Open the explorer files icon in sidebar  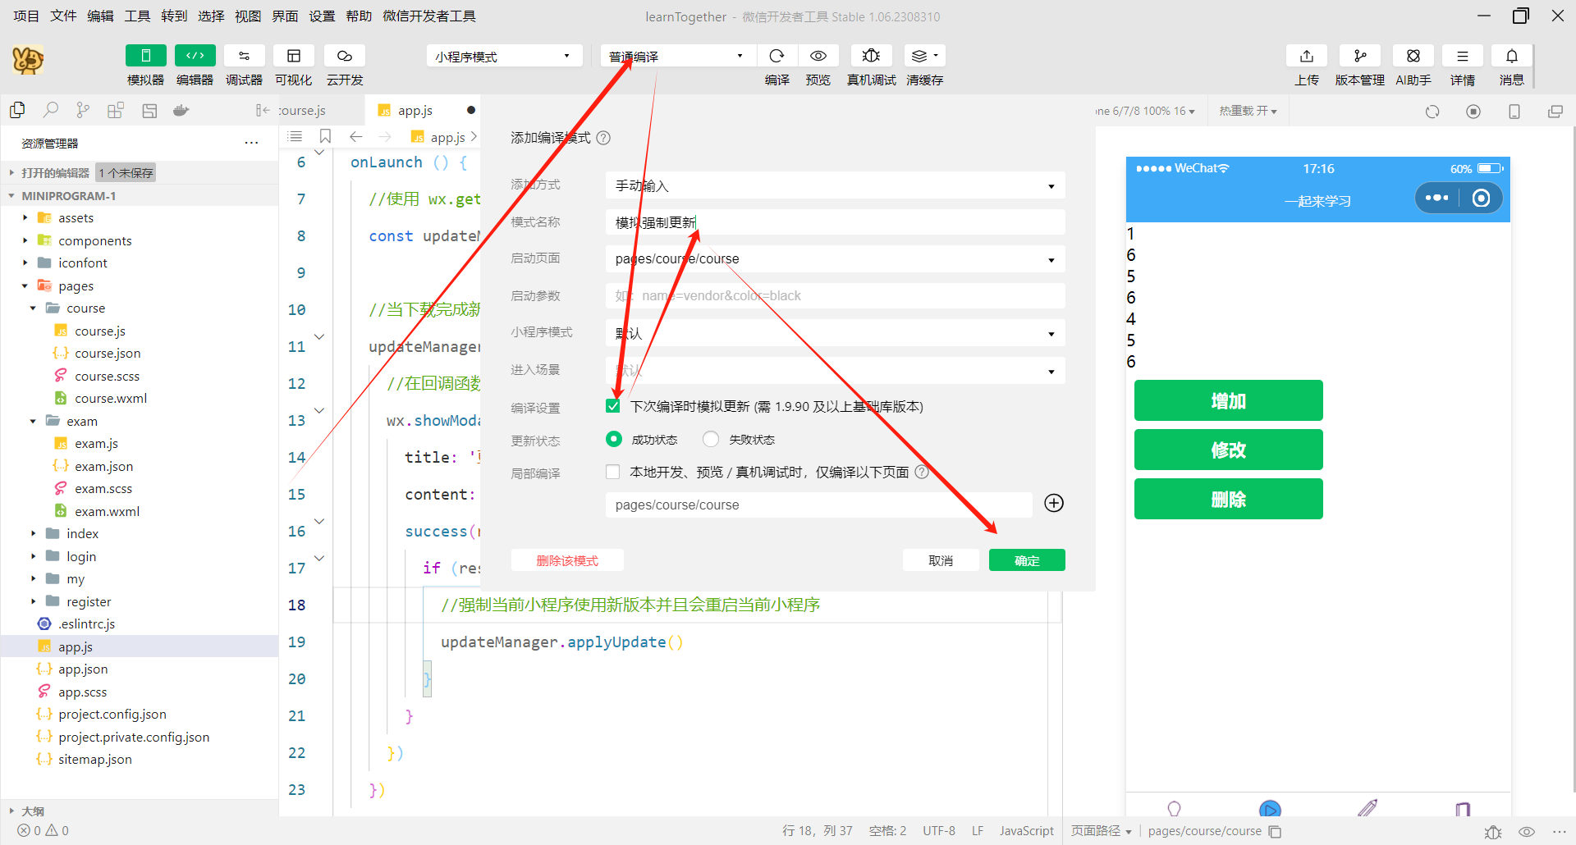17,110
